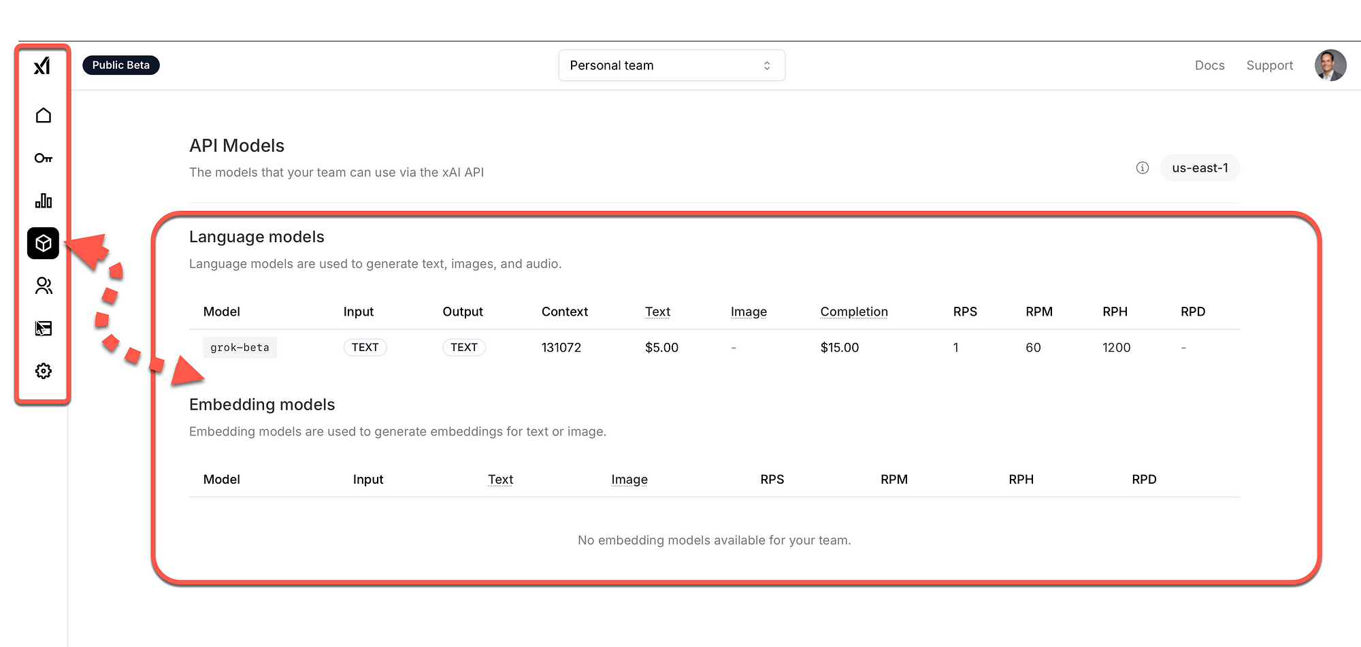Open team members via the users icon
Screen dimensions: 1361x647
[42, 286]
